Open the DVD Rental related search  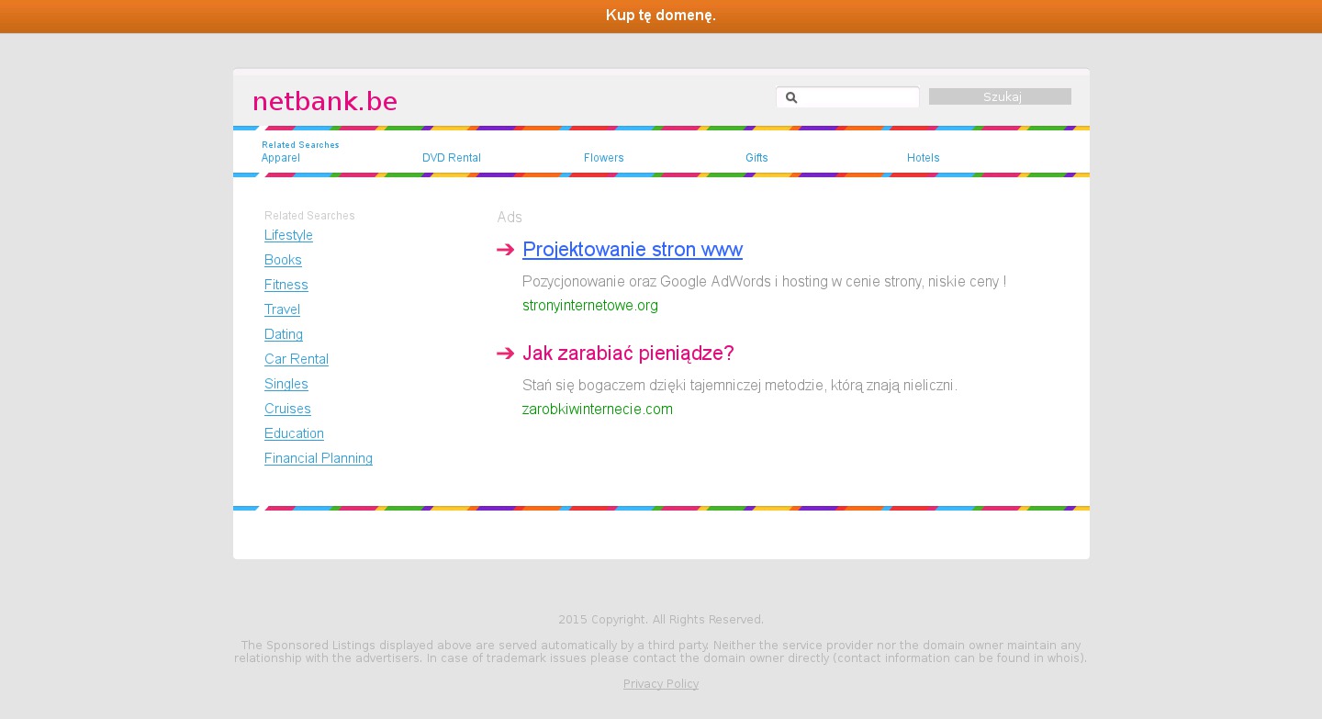451,158
